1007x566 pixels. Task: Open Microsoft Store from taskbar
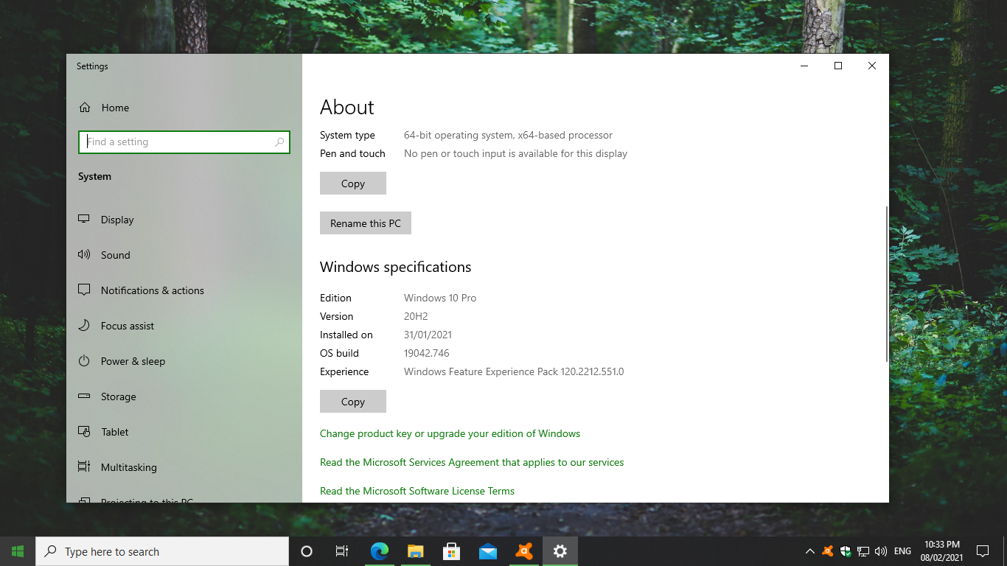pos(451,551)
